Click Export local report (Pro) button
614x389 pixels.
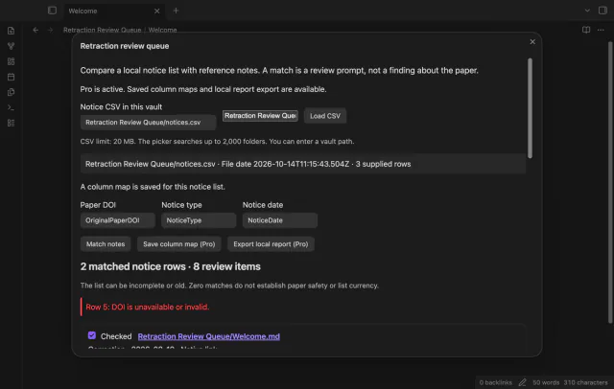[x=271, y=244]
